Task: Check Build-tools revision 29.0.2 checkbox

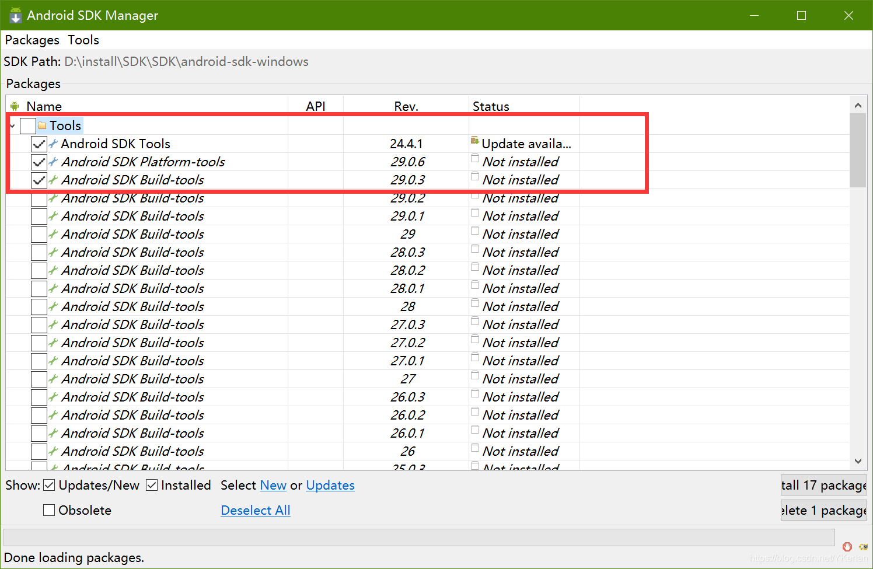Action: [39, 198]
